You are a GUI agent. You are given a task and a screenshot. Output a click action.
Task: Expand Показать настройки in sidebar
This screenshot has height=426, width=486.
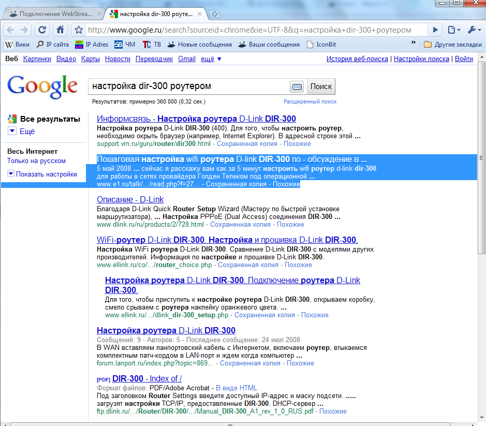42,174
